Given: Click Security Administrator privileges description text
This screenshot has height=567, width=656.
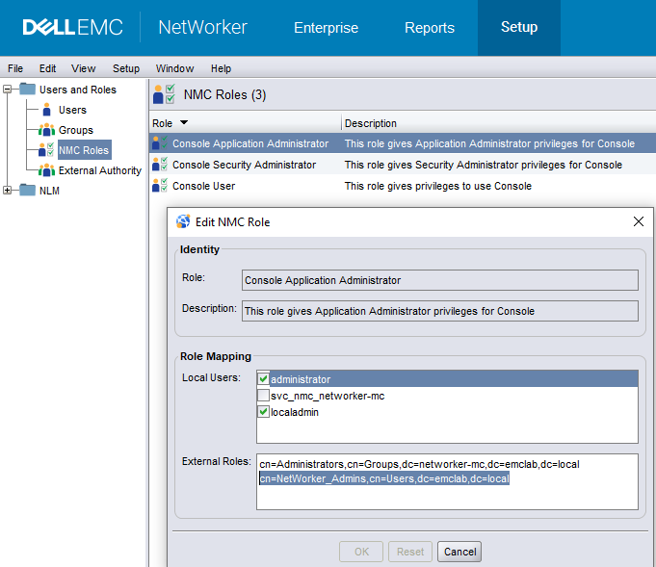Looking at the screenshot, I should 484,165.
